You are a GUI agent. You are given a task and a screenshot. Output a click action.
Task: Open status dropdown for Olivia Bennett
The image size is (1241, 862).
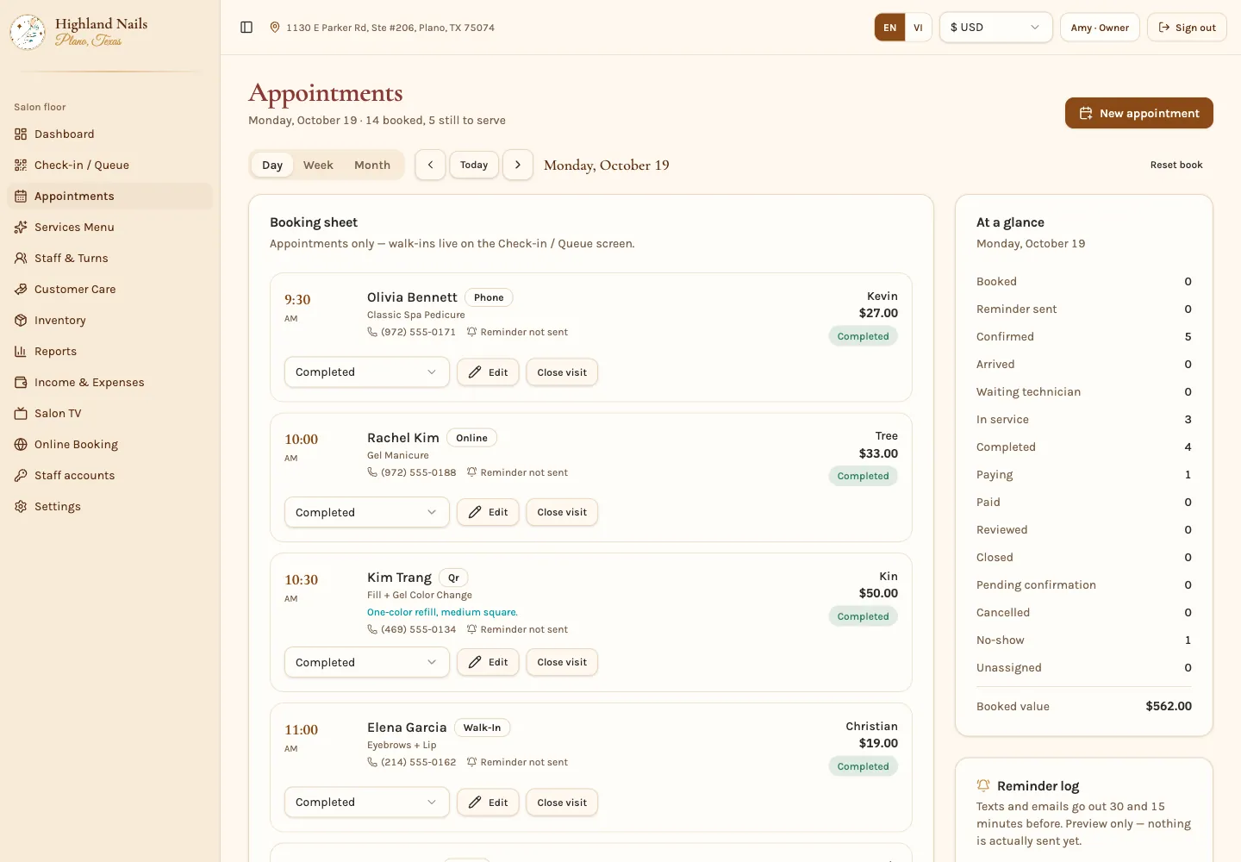[366, 372]
